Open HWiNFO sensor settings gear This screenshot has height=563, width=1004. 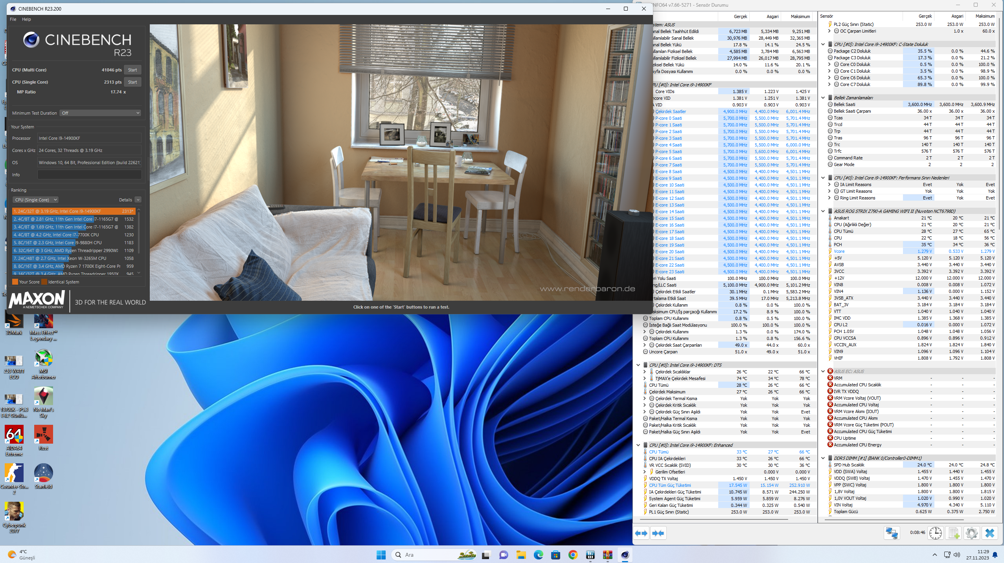pyautogui.click(x=971, y=533)
